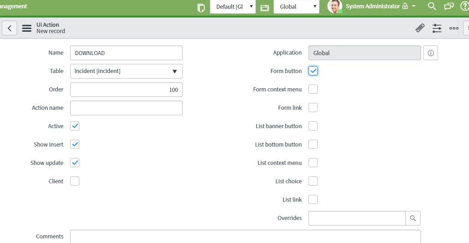
Task: Click the System Administrator avatar
Action: [335, 6]
